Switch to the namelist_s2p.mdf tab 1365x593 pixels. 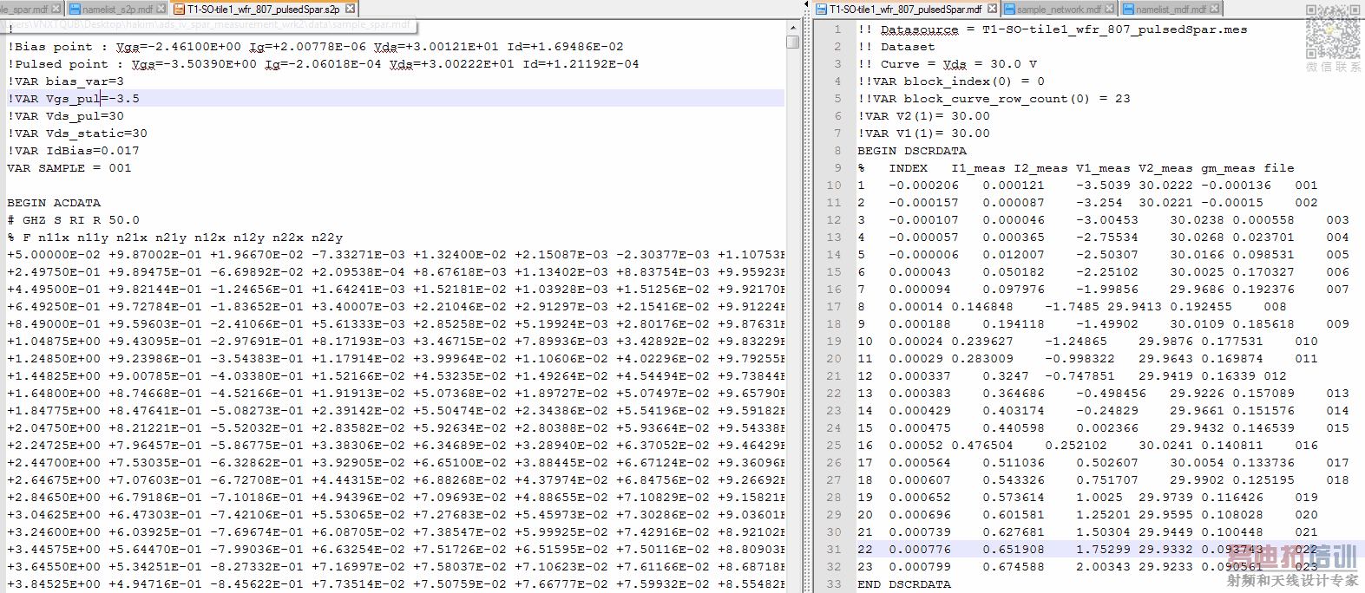coord(117,9)
